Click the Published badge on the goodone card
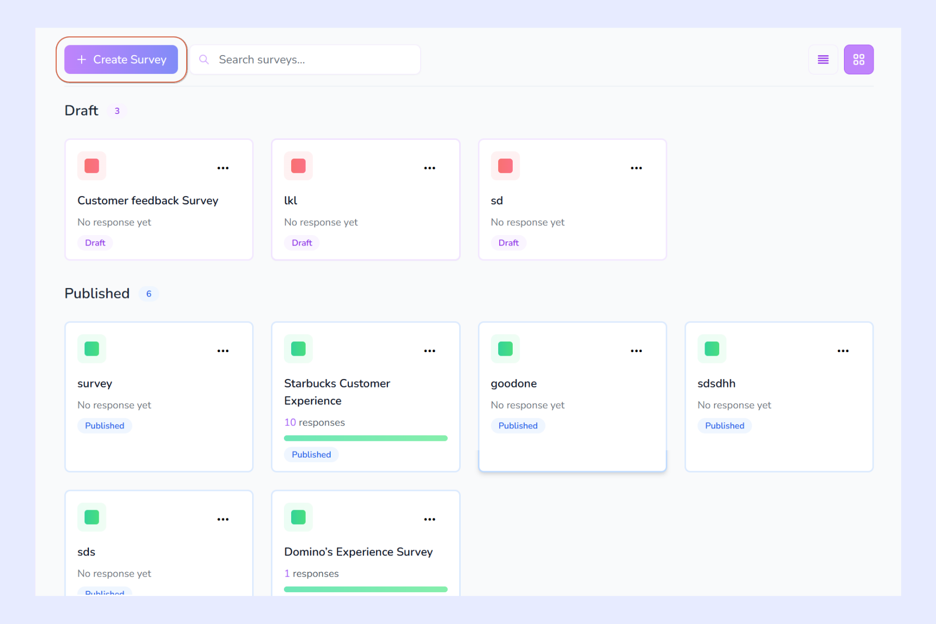Screen dimensions: 936x624 point(517,425)
